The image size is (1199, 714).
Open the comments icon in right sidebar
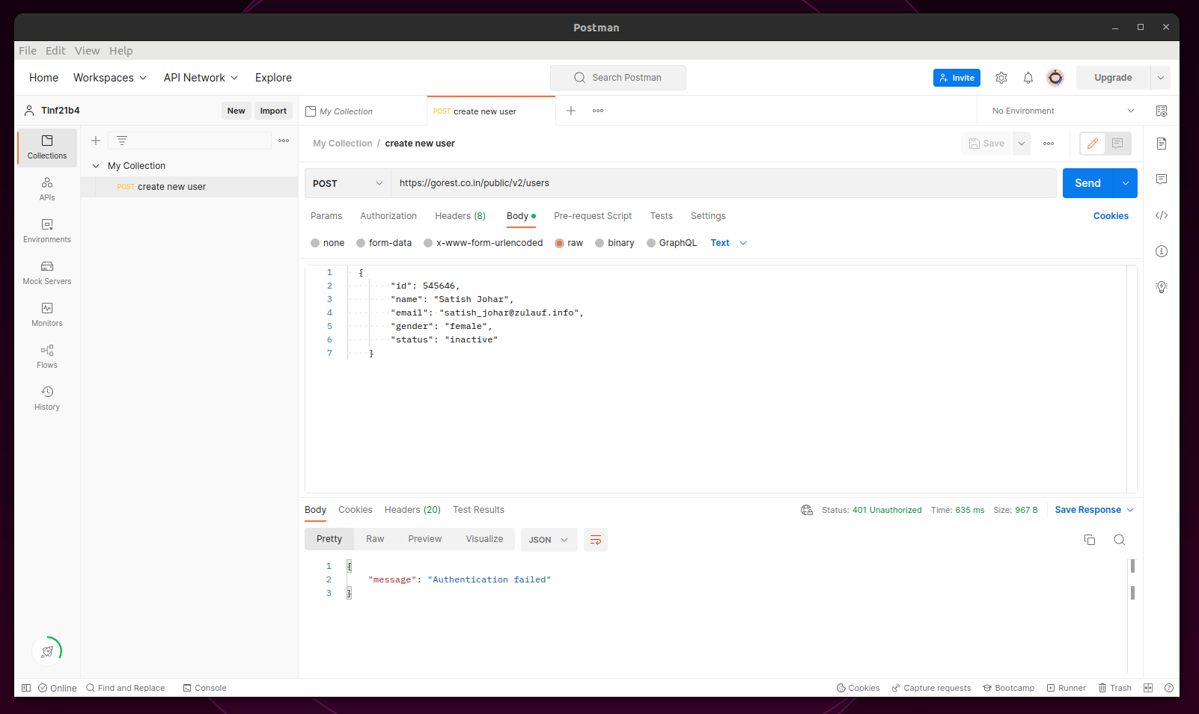1162,179
